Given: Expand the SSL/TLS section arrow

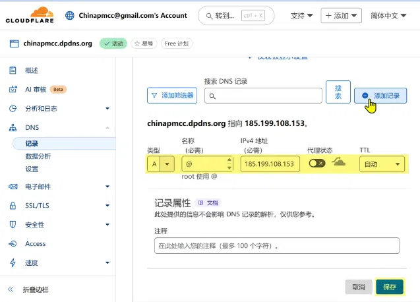Looking at the screenshot, I should [107, 206].
